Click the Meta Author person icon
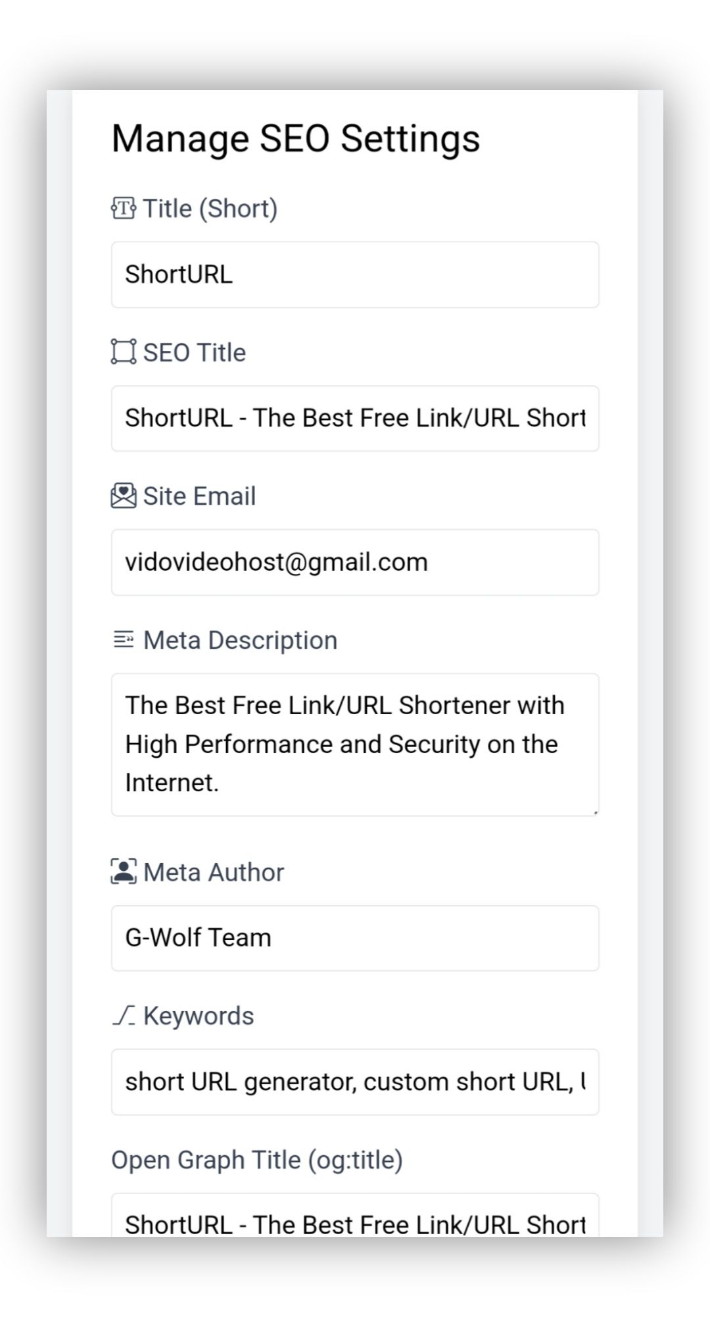Image resolution: width=710 pixels, height=1327 pixels. tap(124, 872)
